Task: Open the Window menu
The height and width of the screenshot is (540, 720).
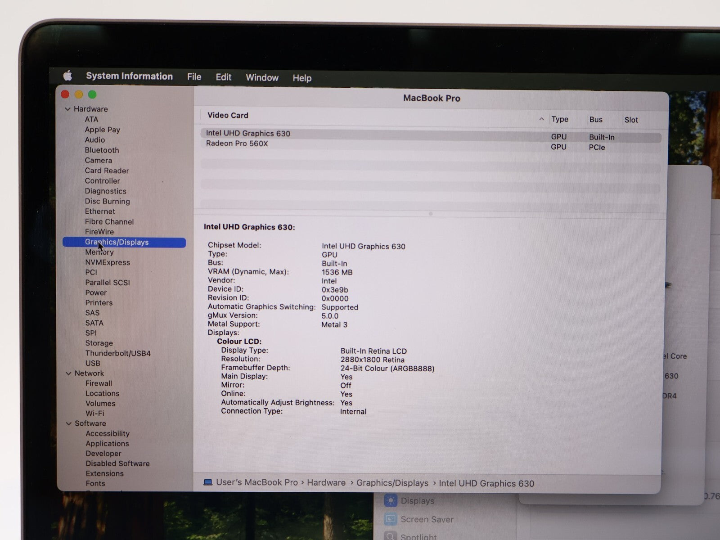Action: tap(262, 78)
